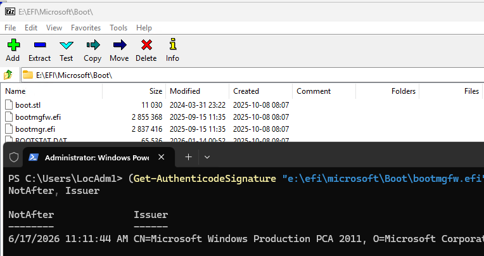Go up one folder level

click(x=9, y=75)
